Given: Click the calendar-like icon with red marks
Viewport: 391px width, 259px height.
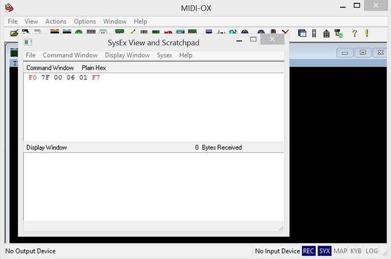Looking at the screenshot, I should pos(103,32).
